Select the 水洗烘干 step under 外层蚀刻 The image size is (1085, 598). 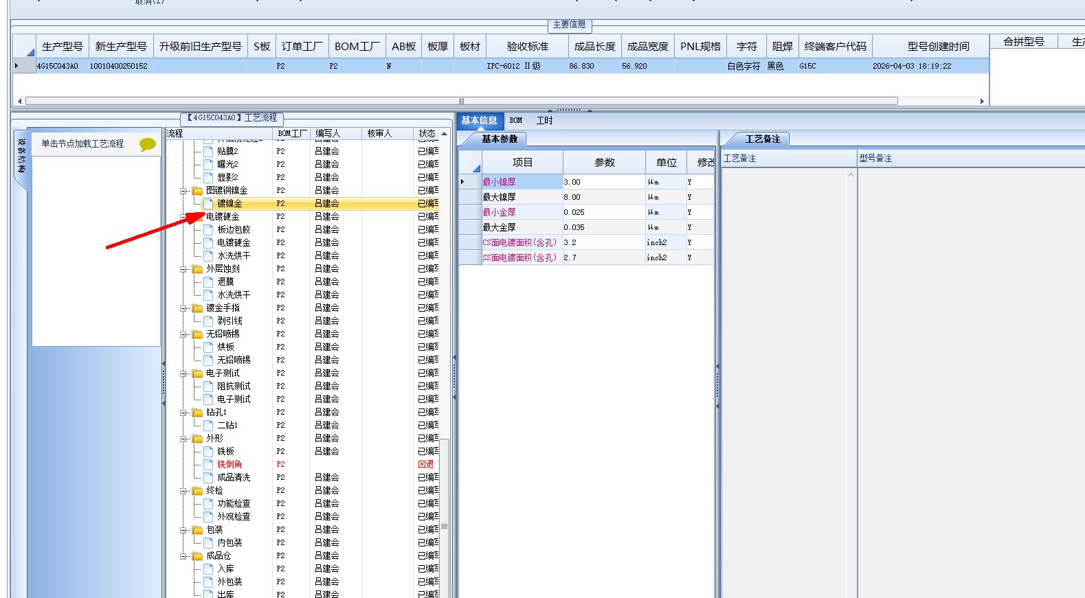(x=234, y=295)
